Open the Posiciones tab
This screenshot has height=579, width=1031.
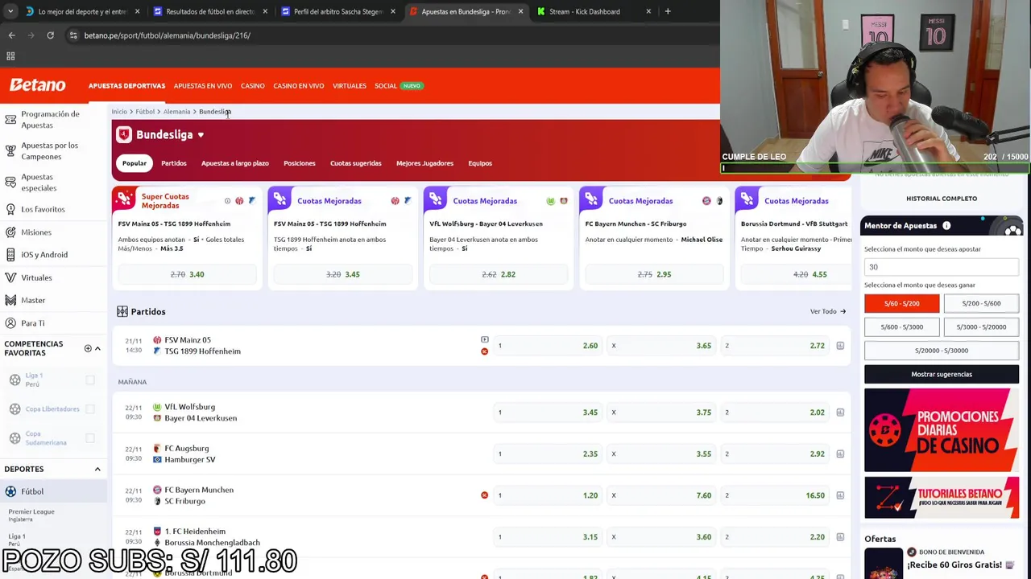300,163
